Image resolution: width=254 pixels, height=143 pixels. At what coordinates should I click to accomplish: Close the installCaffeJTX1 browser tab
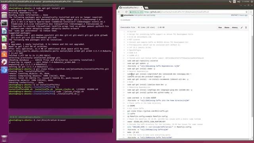[142, 8]
